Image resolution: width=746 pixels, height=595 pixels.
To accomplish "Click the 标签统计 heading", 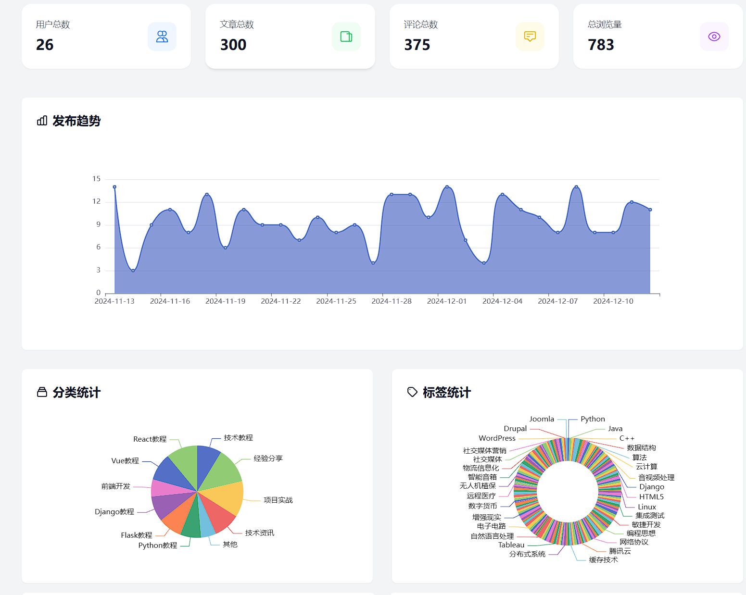I will [447, 392].
